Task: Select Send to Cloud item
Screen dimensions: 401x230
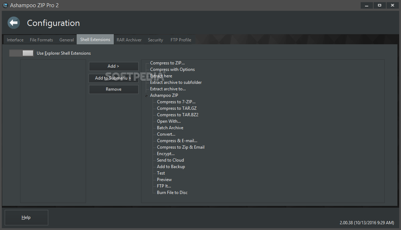Action: tap(170, 160)
